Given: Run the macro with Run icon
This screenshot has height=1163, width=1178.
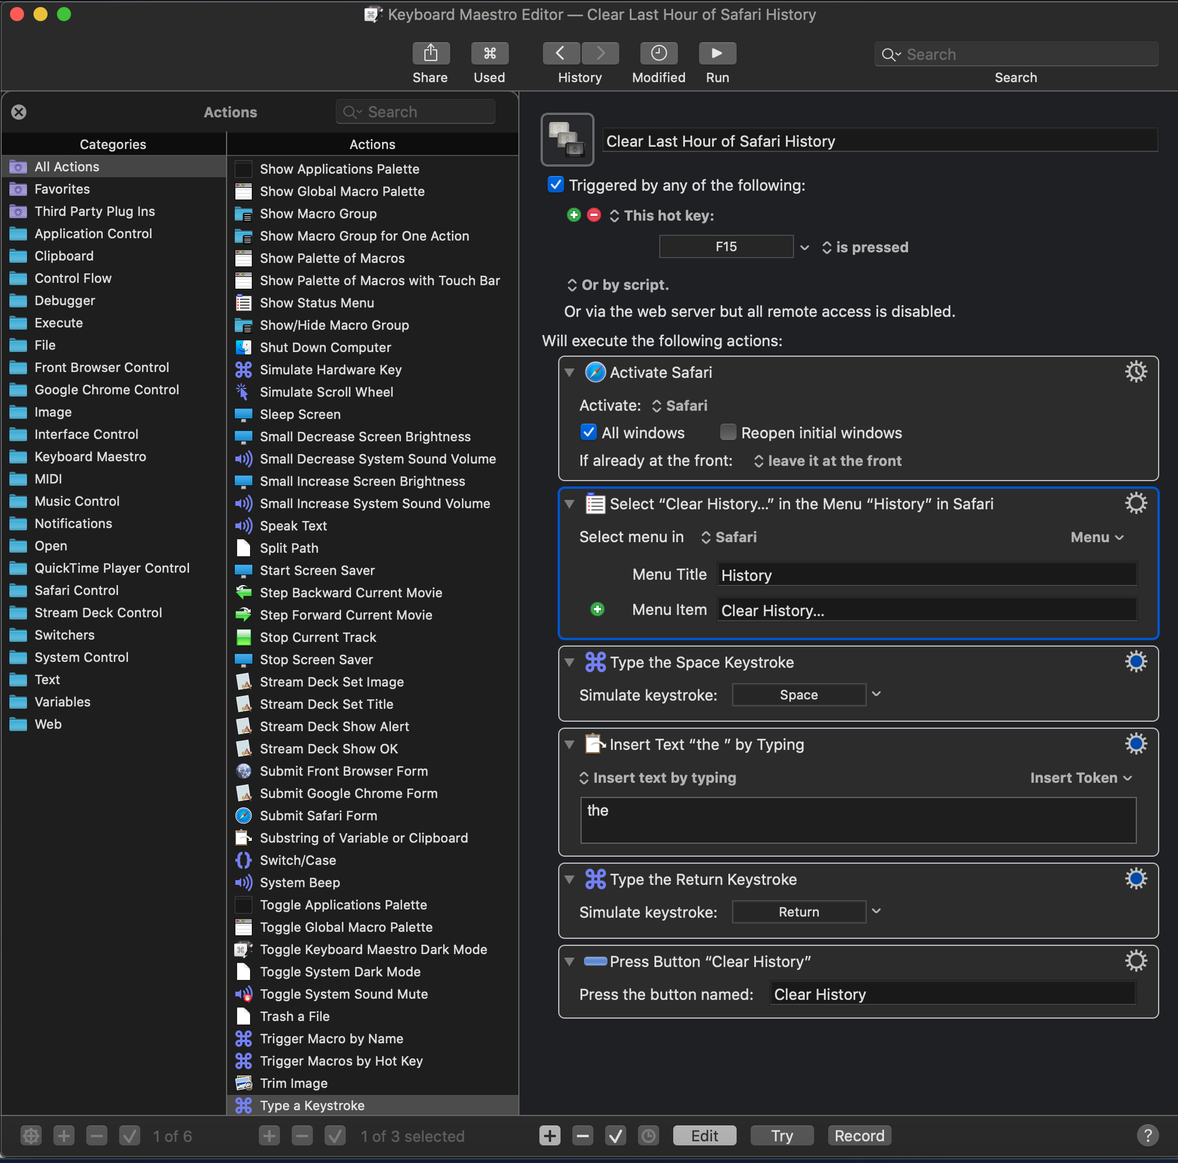Looking at the screenshot, I should [x=717, y=53].
